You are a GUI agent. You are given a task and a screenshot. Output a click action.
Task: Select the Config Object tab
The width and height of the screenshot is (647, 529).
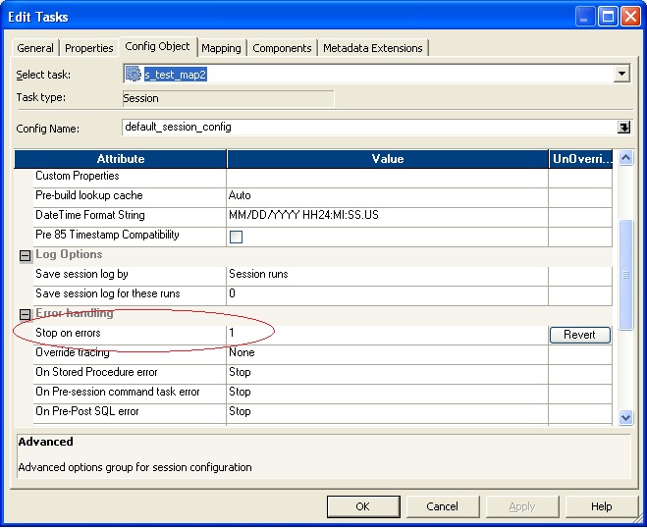[158, 46]
